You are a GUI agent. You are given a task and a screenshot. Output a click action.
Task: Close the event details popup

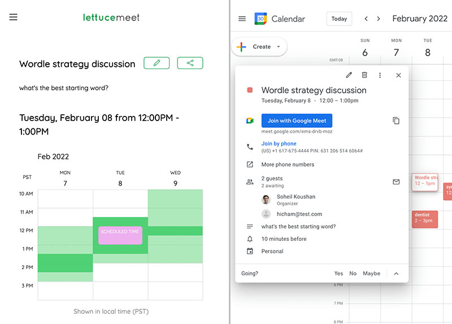pos(398,75)
